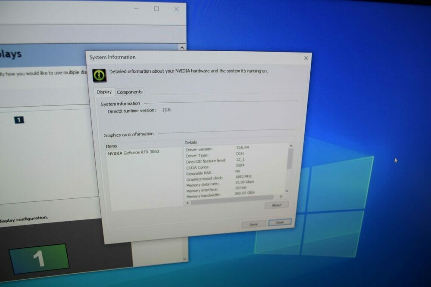The image size is (431, 287).
Task: Click the Details horizontal scroll-right arrow
Action: point(281,197)
